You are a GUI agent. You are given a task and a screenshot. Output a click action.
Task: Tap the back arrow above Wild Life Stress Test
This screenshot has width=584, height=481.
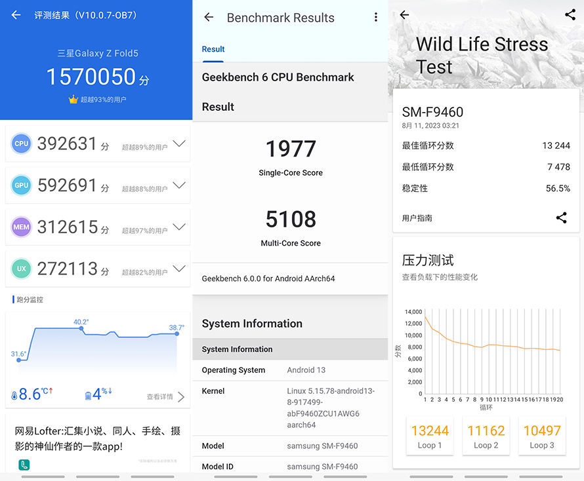404,15
